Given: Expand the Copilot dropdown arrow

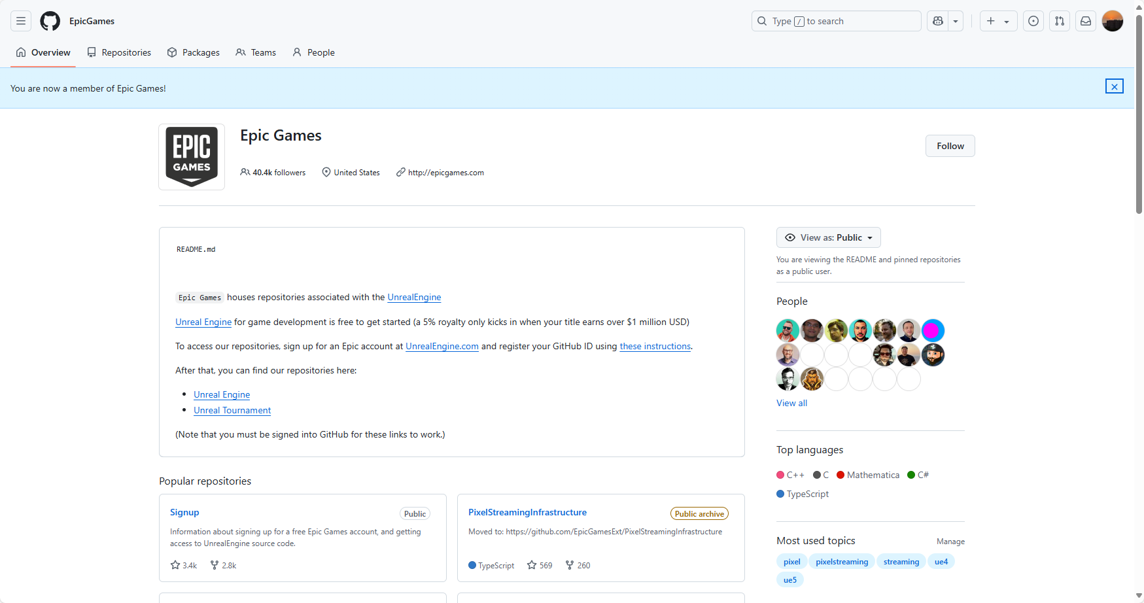Looking at the screenshot, I should [956, 21].
